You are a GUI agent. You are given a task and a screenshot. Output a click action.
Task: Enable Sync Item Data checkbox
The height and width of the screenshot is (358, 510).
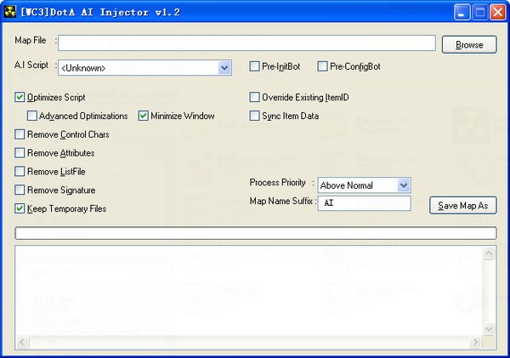(254, 116)
